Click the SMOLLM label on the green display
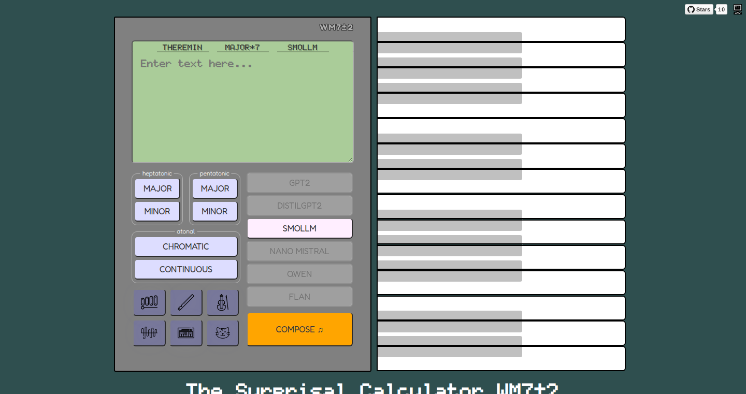This screenshot has width=746, height=394. [303, 48]
